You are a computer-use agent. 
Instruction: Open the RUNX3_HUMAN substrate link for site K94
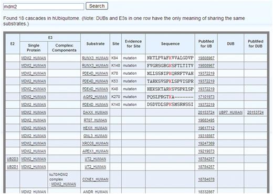pyautogui.click(x=95, y=58)
